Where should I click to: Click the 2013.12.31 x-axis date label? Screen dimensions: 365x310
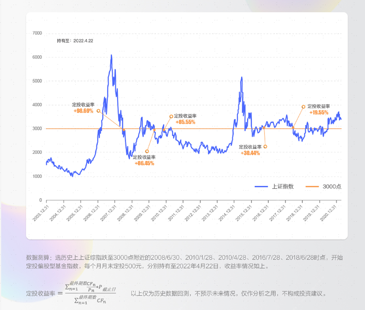coord(210,213)
